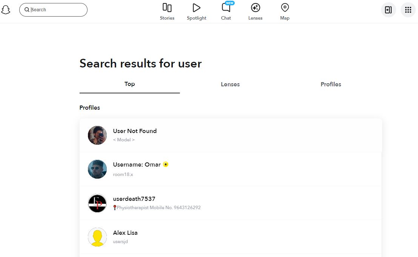Click the '< Model >' subtitle text
Viewport: 418px width, 257px height.
coord(124,140)
